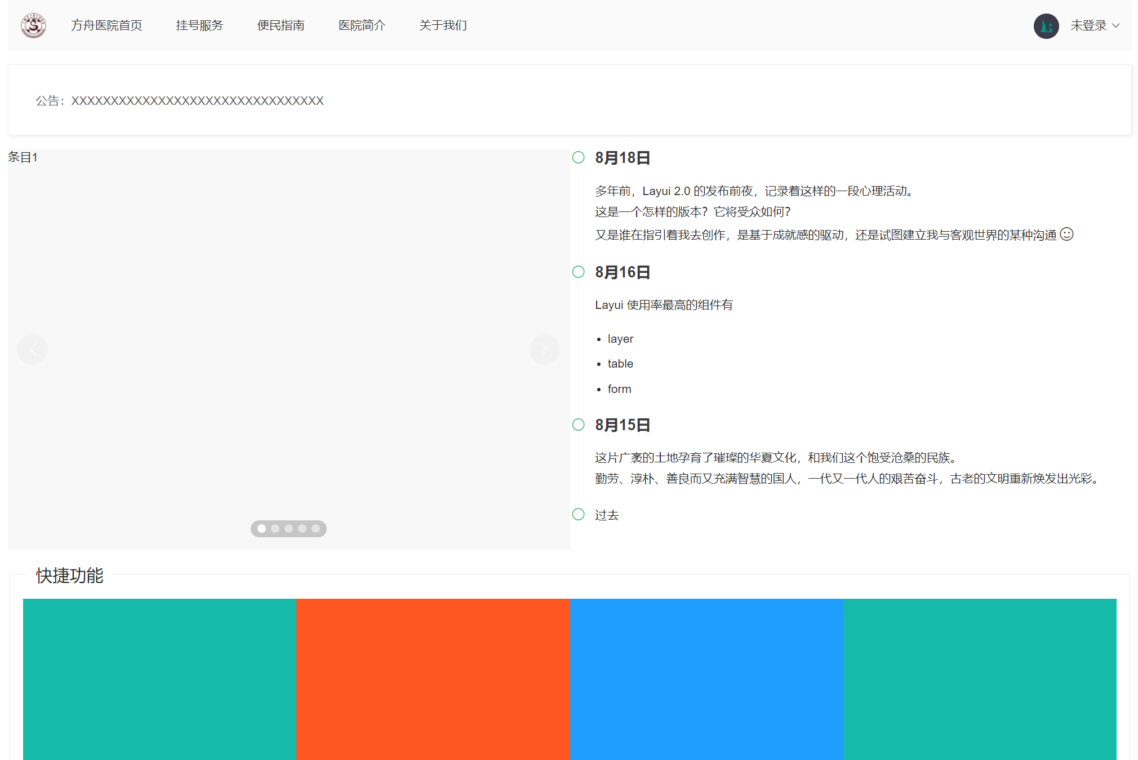Image resolution: width=1138 pixels, height=760 pixels.
Task: Click the orange quick function block
Action: coord(433,679)
